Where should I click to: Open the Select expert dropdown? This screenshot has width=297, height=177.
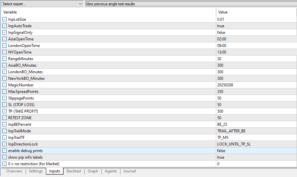[42, 4]
